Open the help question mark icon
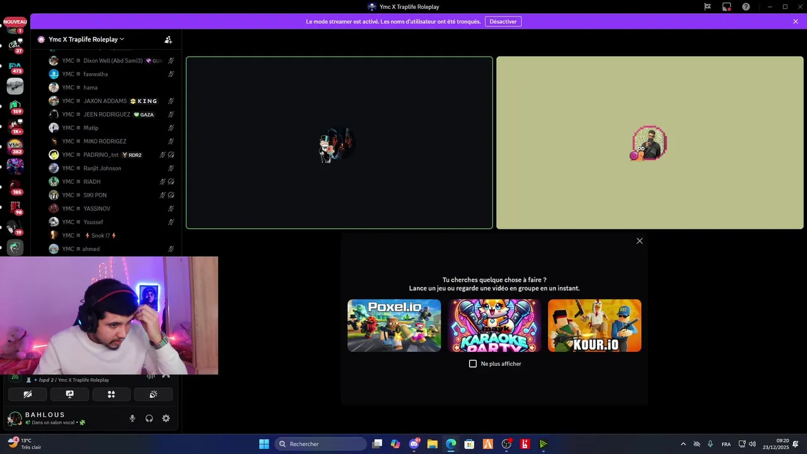 pos(746,7)
